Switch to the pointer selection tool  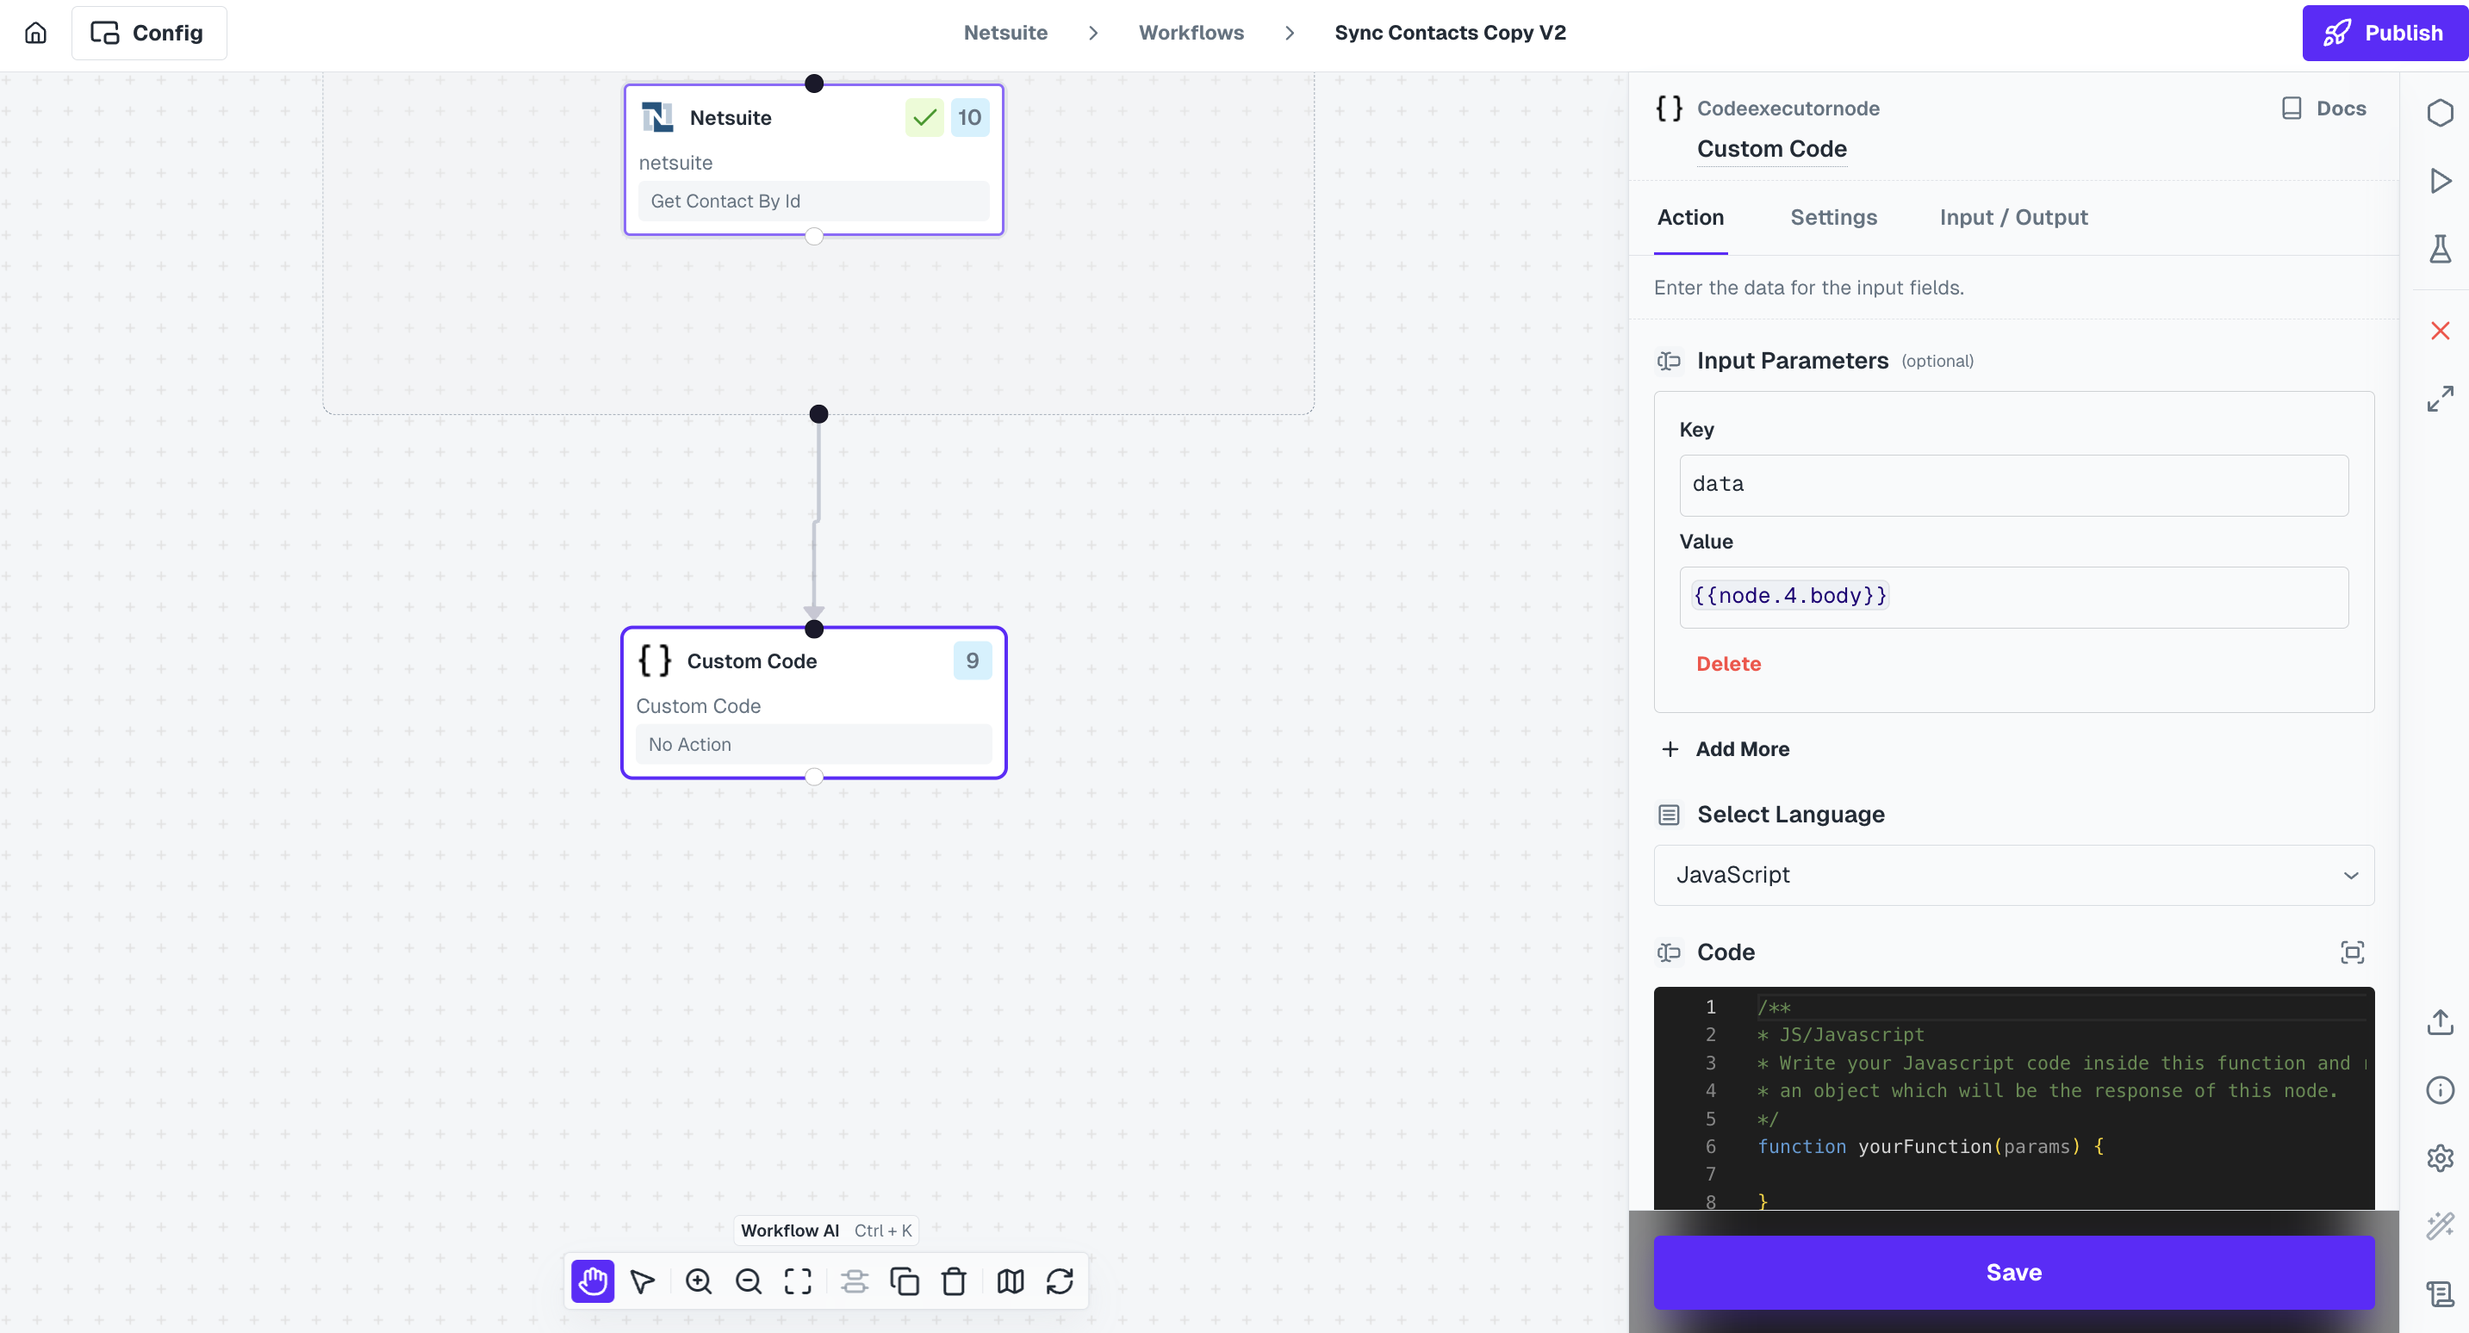pyautogui.click(x=642, y=1281)
